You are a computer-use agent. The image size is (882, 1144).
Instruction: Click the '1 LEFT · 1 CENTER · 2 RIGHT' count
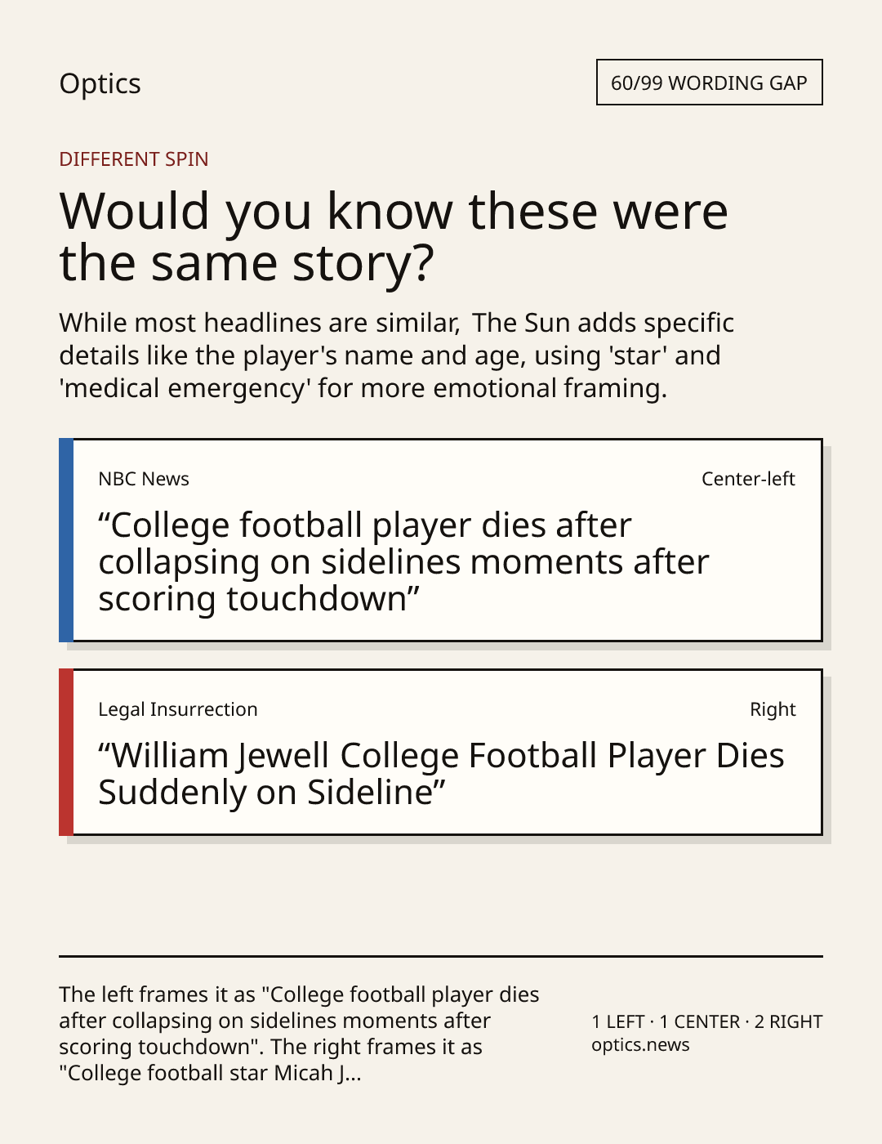(707, 1021)
